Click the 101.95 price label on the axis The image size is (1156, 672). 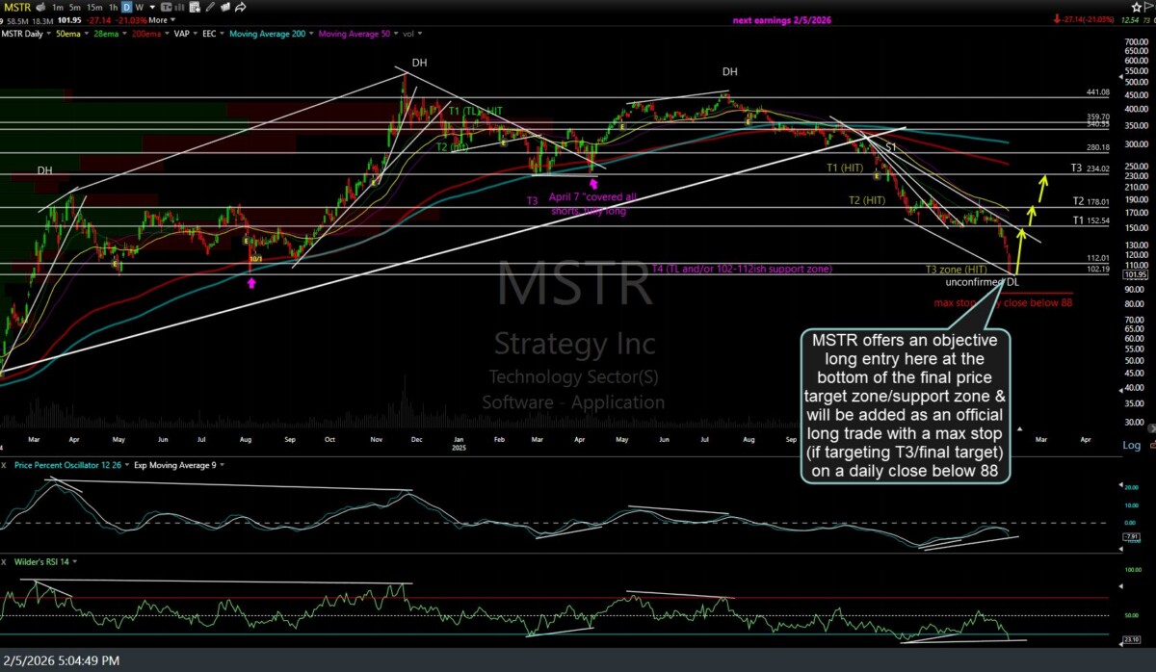pyautogui.click(x=1138, y=274)
